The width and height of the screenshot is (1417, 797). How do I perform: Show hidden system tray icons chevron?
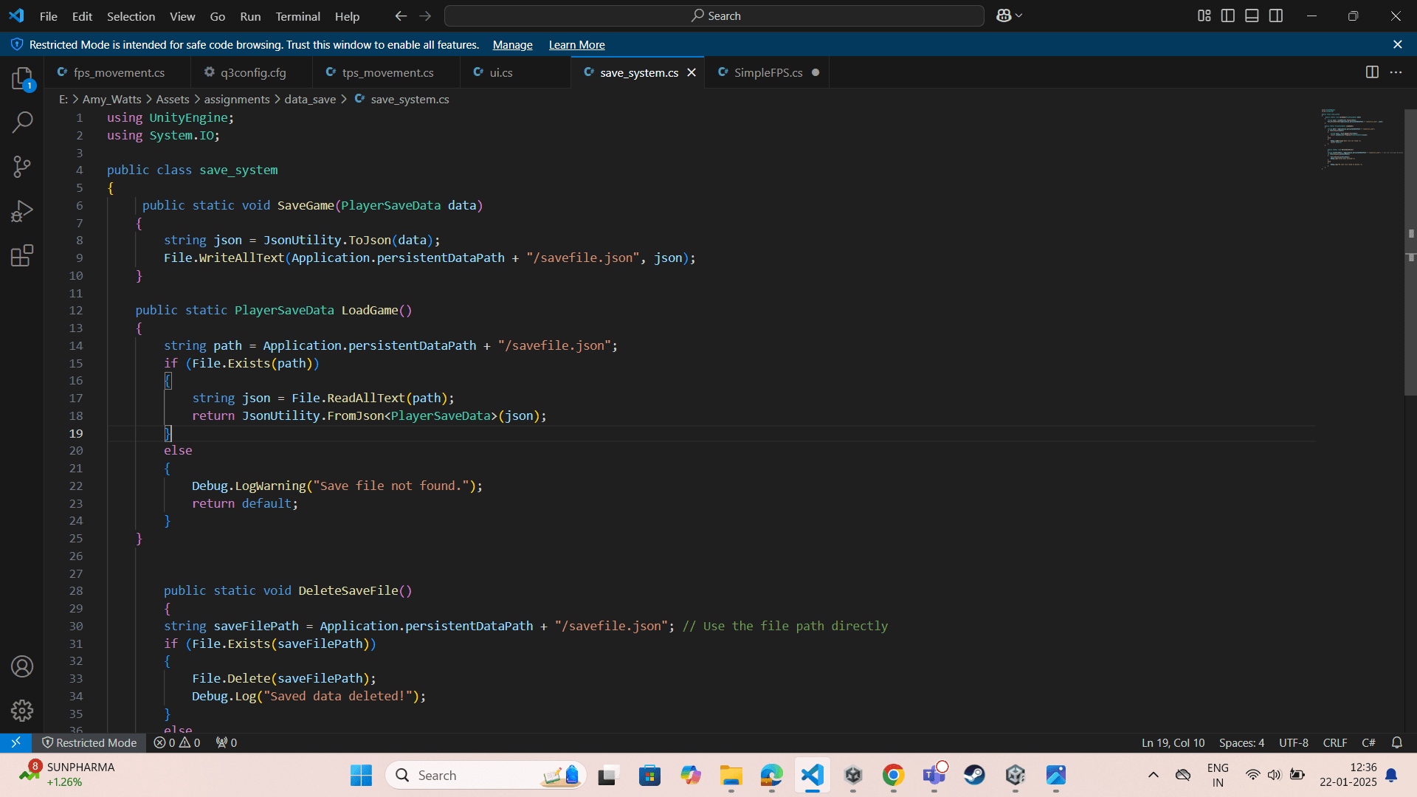point(1153,775)
